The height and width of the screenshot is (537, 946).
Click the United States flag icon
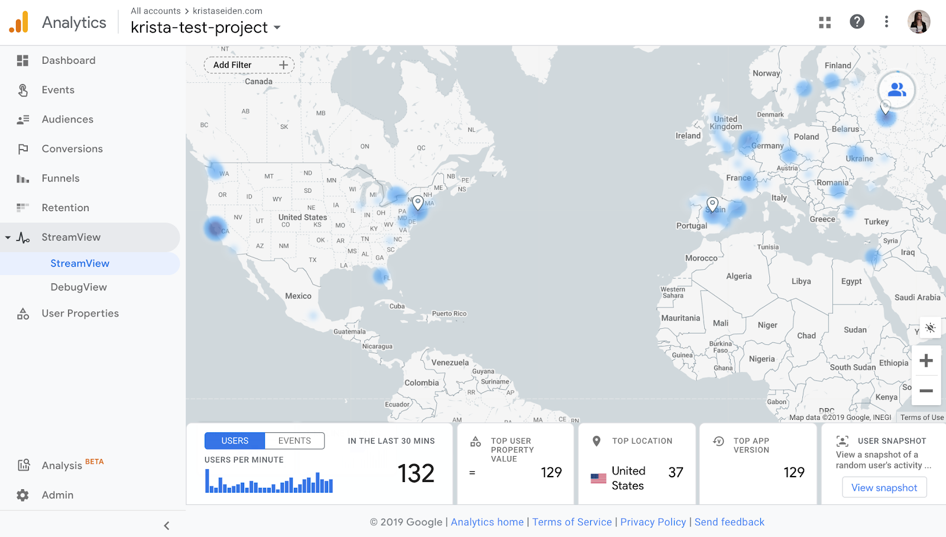click(x=598, y=478)
